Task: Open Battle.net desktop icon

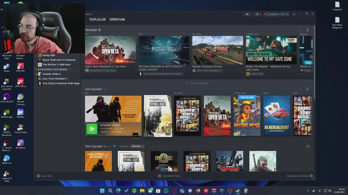Action: [x=7, y=160]
